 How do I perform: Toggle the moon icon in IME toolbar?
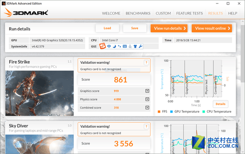[114, 46]
